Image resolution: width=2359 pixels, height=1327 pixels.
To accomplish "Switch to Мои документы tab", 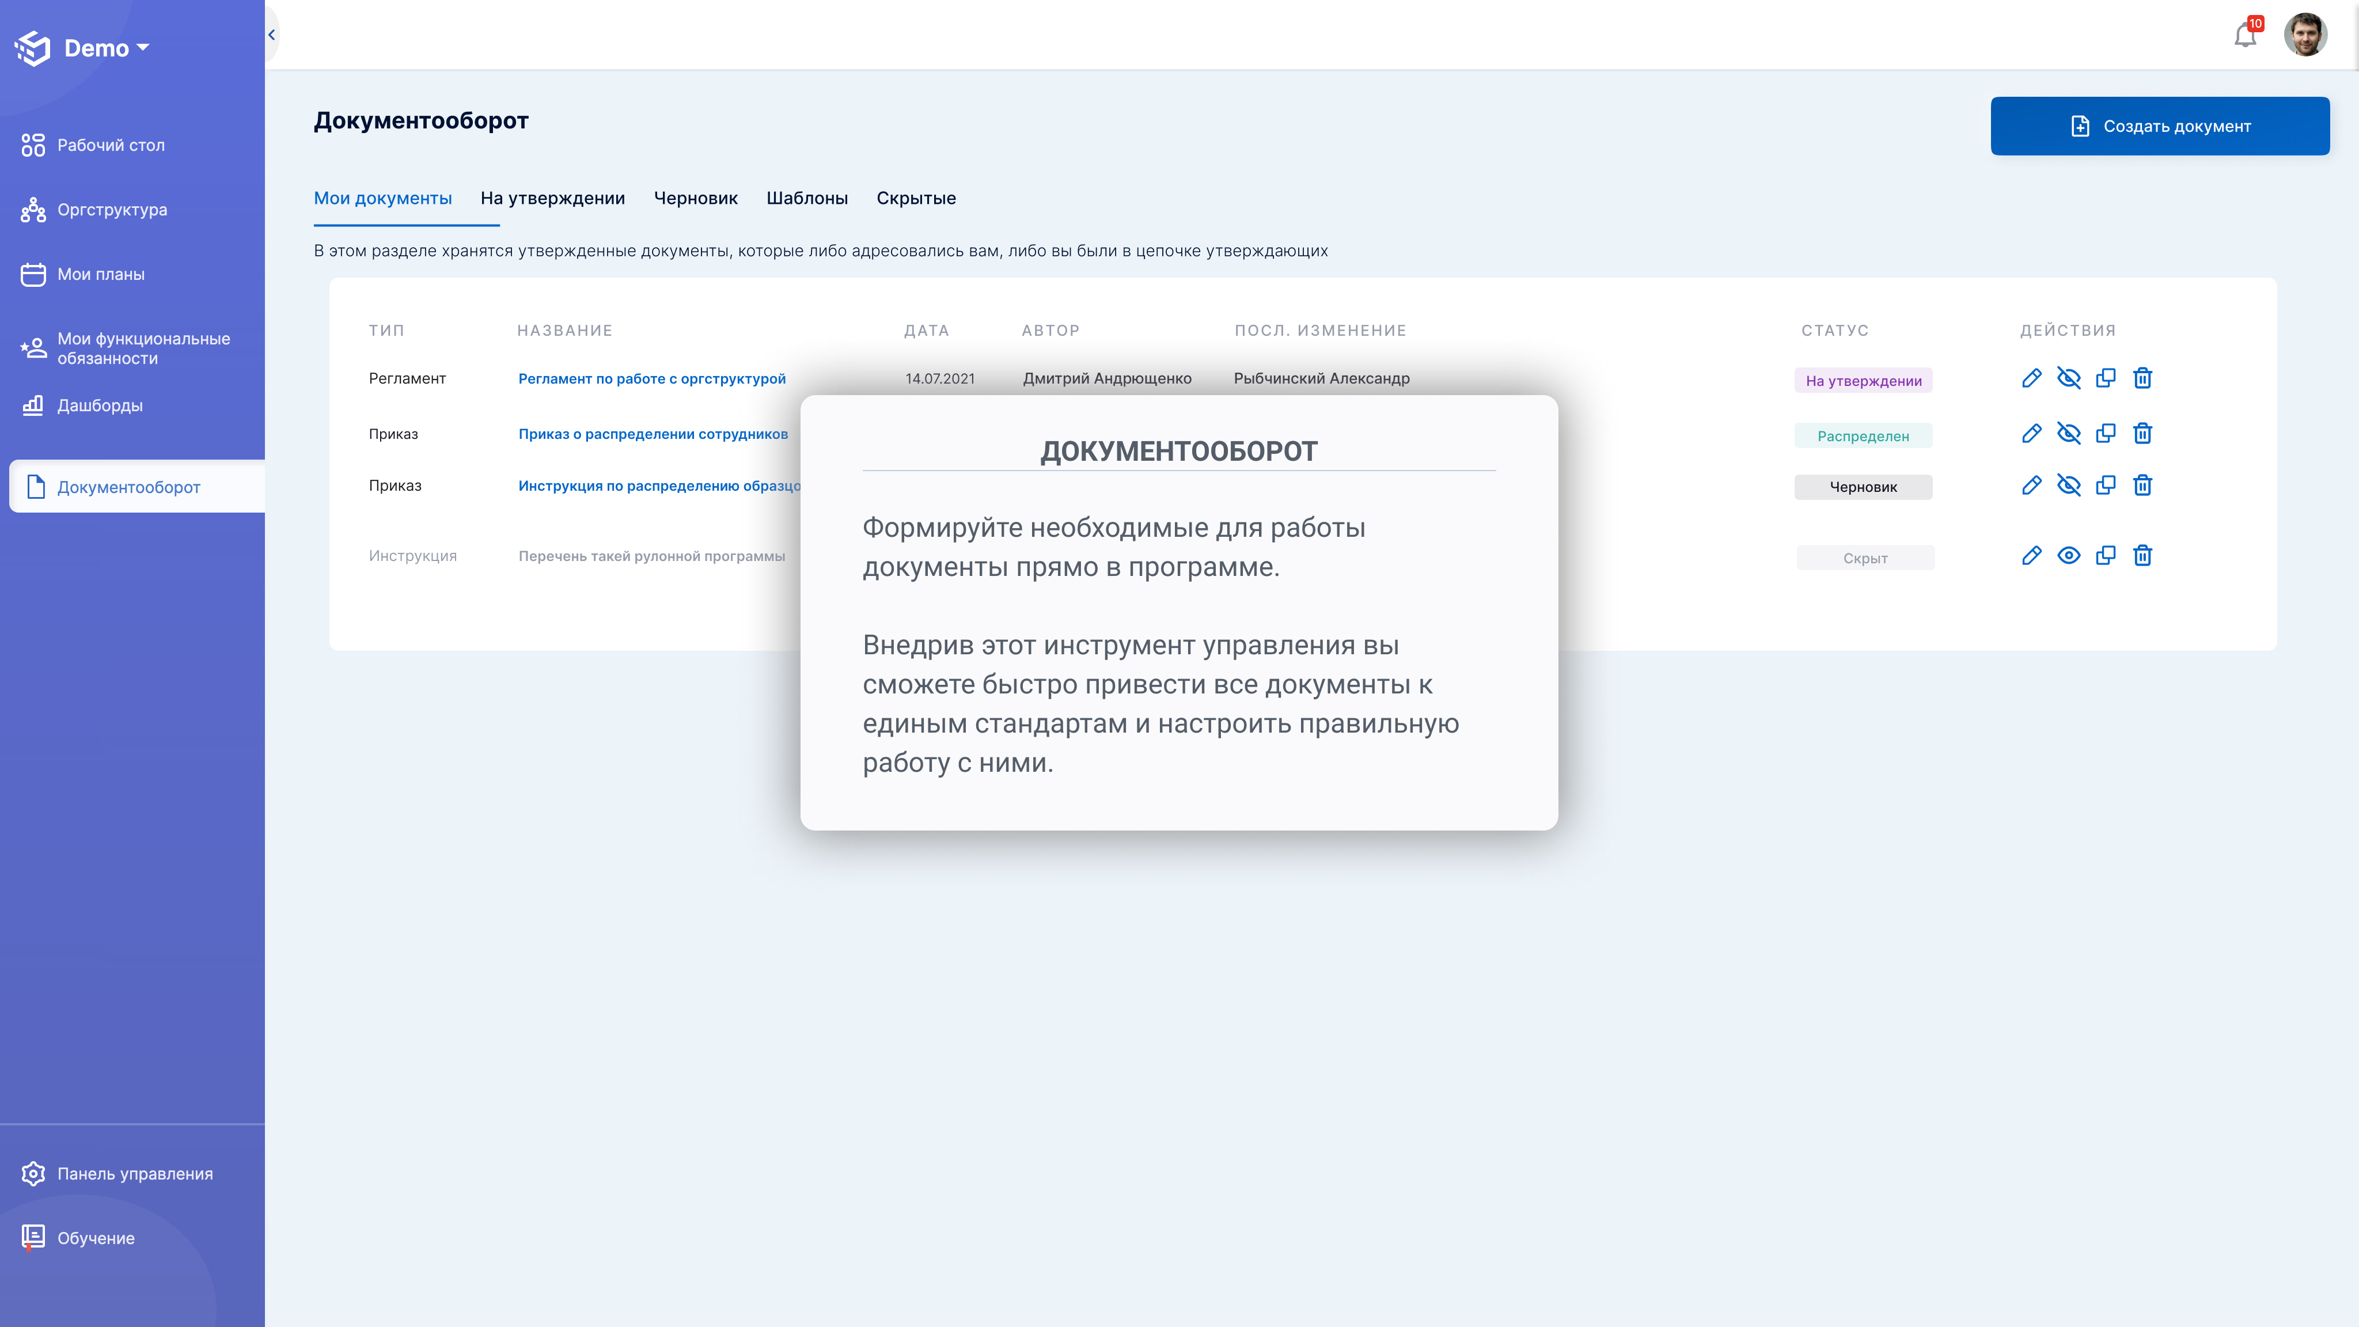I will tap(383, 198).
